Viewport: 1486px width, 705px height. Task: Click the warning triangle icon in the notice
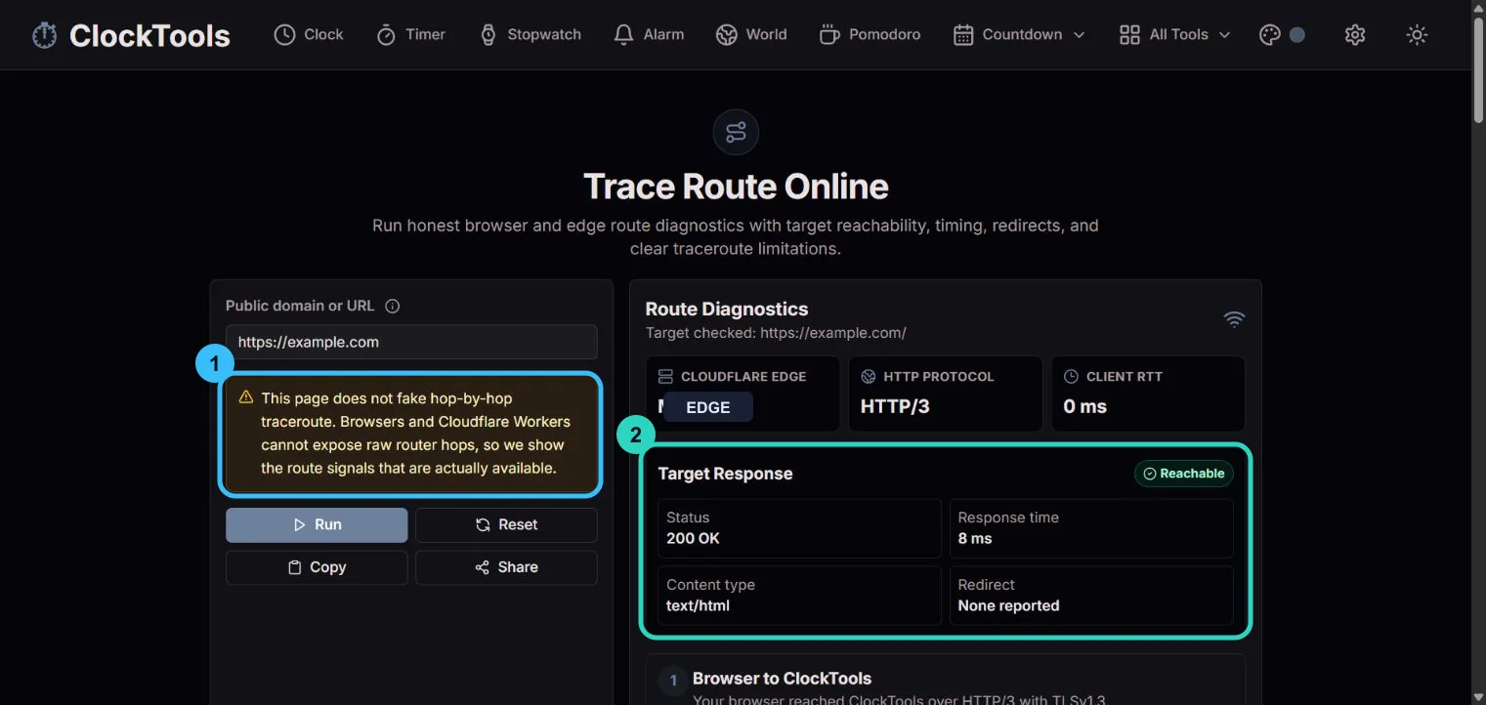coord(245,397)
